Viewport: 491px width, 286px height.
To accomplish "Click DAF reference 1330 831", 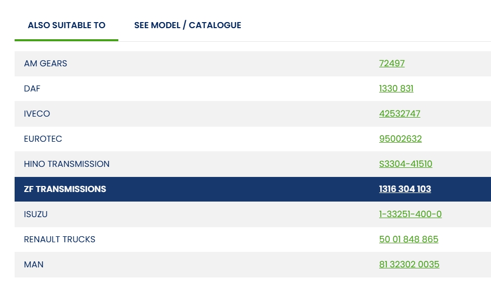I will point(396,88).
